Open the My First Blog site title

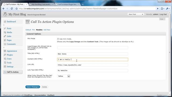tap(17, 14)
